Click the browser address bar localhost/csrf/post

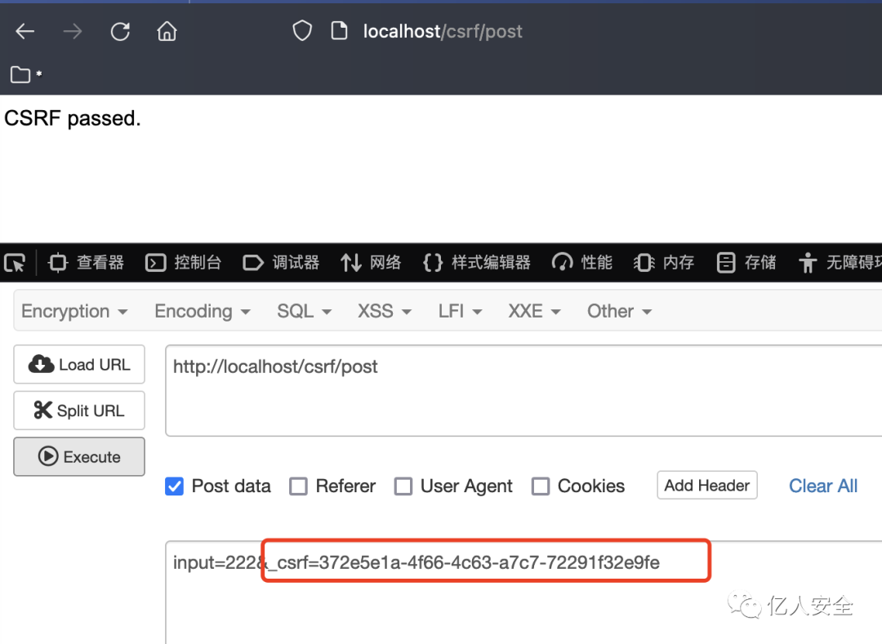443,32
